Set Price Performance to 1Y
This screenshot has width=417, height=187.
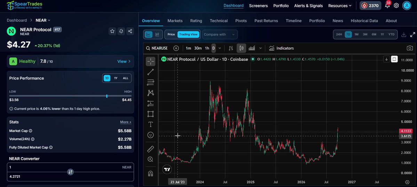116,78
